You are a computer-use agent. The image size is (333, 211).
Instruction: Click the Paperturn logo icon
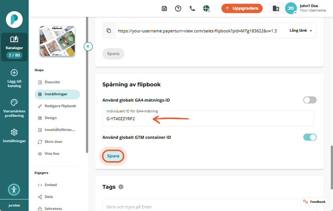pyautogui.click(x=14, y=20)
